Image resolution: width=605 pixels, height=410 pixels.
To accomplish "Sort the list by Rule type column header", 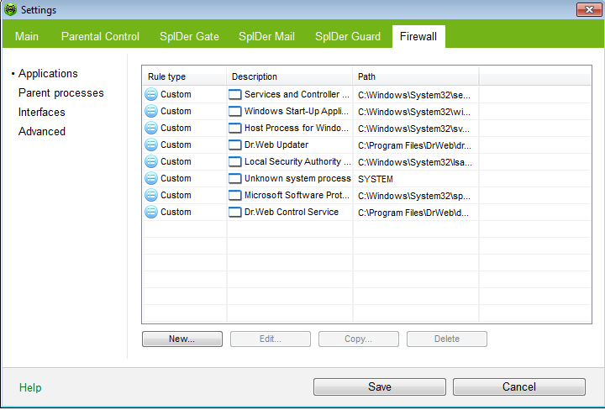I will coord(184,76).
